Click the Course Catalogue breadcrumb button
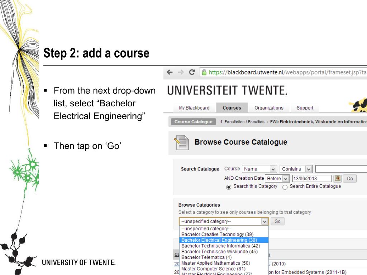The height and width of the screenshot is (275, 367). point(193,122)
